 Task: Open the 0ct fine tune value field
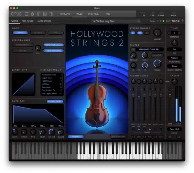(175, 49)
